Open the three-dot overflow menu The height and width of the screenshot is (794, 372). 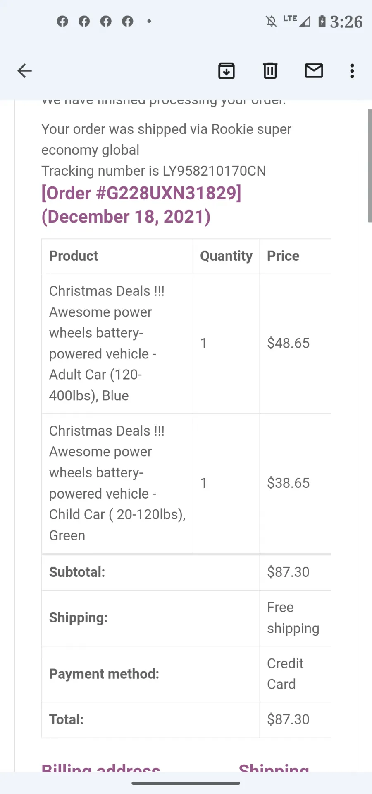(352, 71)
